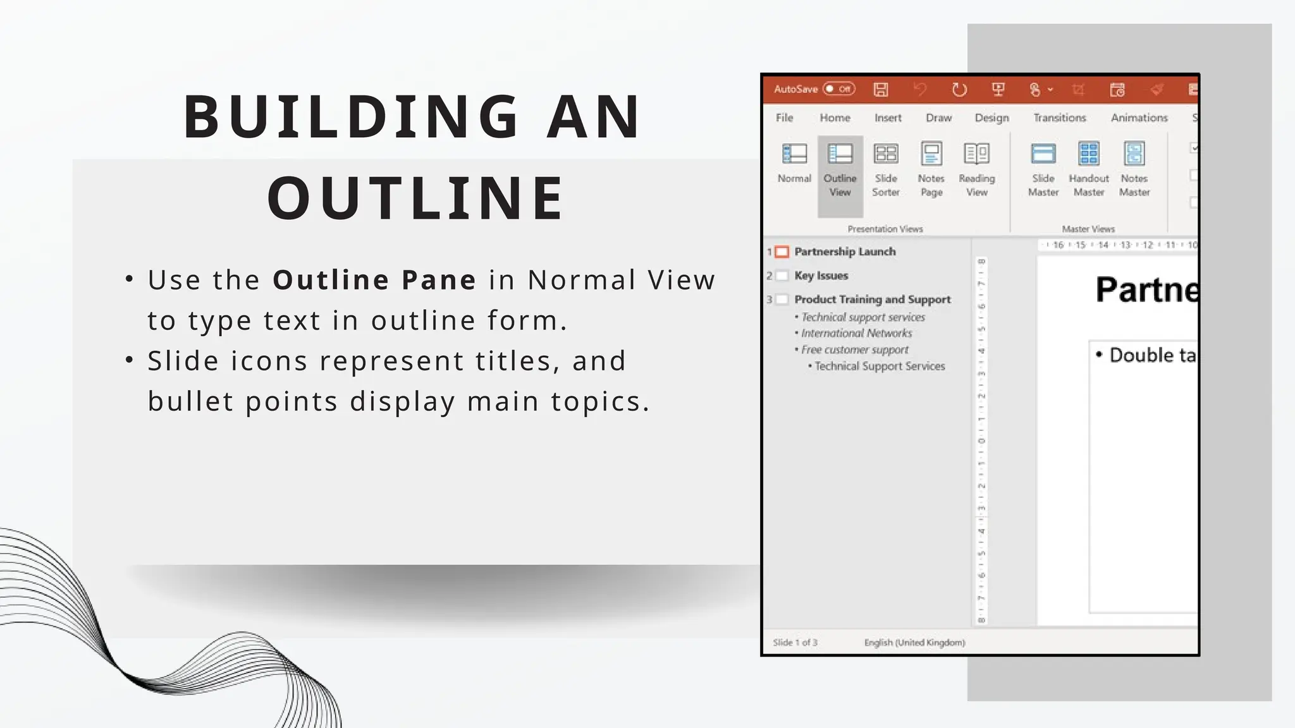Select slide 1 icon in outline
The image size is (1295, 728).
point(782,252)
